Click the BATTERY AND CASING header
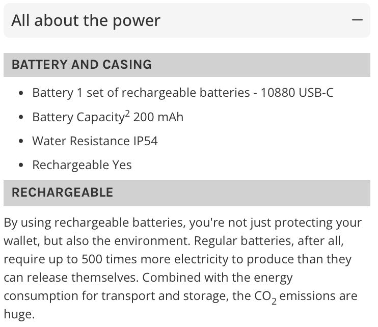This screenshot has height=327, width=378. click(187, 65)
